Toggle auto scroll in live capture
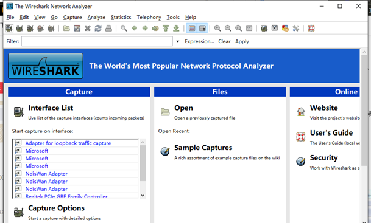Screen dimensions: 371x223 (202, 29)
